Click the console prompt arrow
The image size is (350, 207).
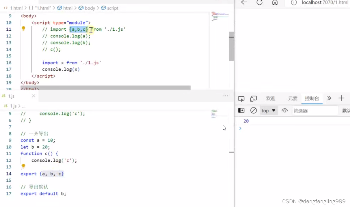[240, 128]
